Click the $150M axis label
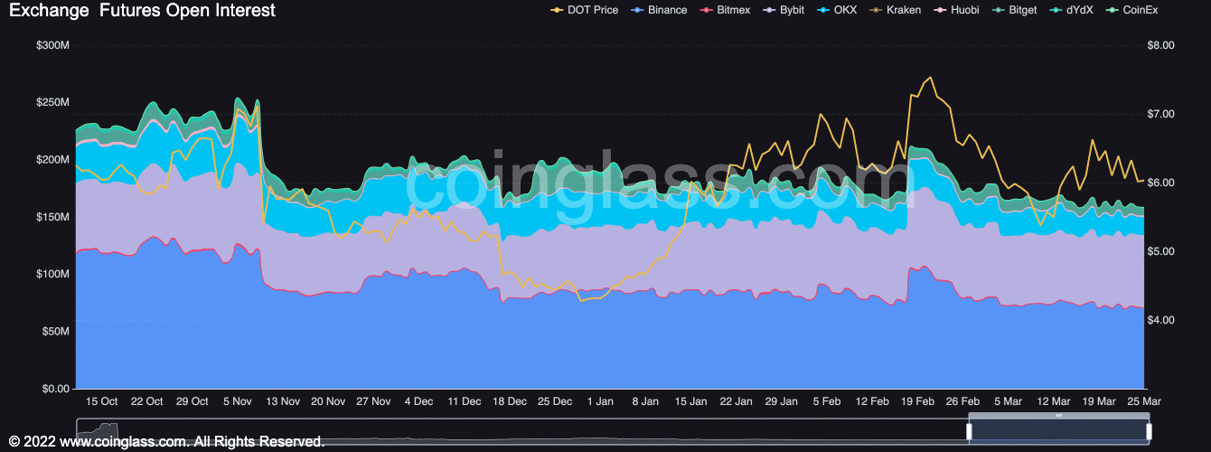This screenshot has width=1211, height=452. point(52,217)
